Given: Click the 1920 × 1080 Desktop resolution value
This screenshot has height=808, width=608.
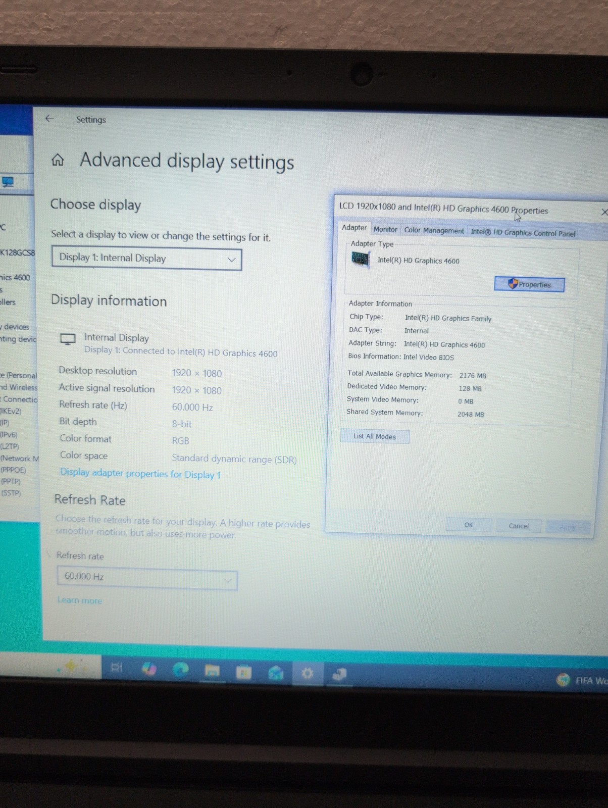Looking at the screenshot, I should (197, 373).
